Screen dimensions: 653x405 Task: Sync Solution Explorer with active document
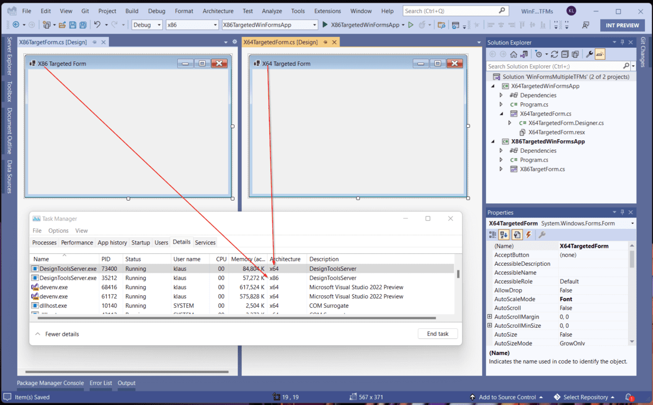tap(523, 54)
